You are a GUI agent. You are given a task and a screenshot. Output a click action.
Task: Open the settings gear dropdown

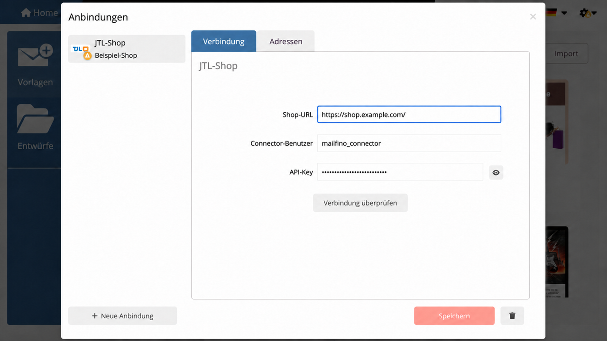tap(588, 13)
